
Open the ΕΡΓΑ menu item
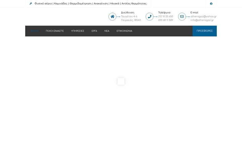(x=94, y=31)
